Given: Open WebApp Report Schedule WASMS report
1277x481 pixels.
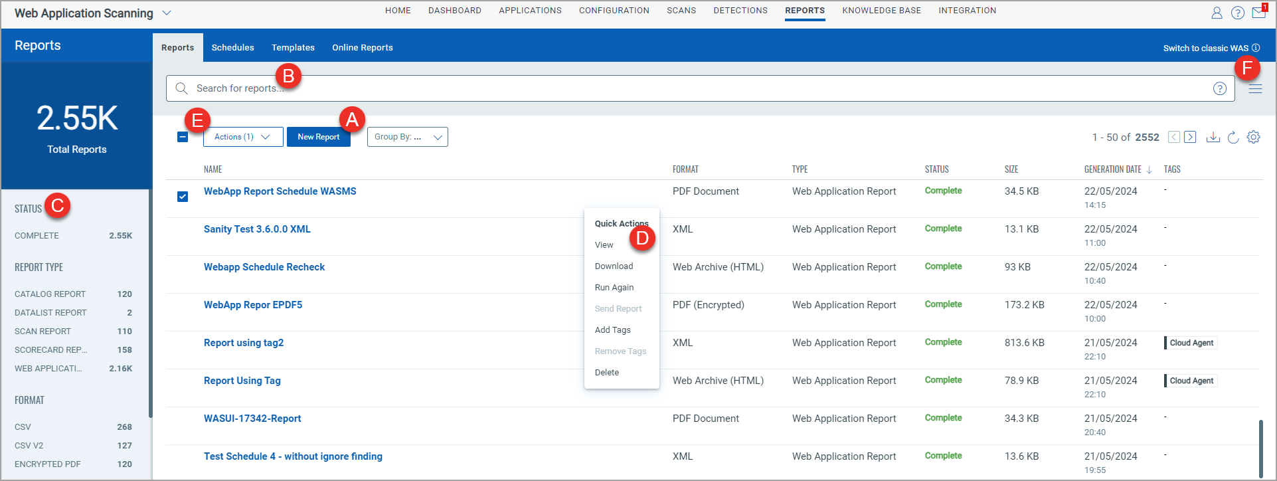Looking at the screenshot, I should (280, 191).
